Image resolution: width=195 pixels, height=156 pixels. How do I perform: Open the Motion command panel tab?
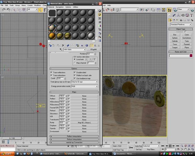tap(183, 15)
